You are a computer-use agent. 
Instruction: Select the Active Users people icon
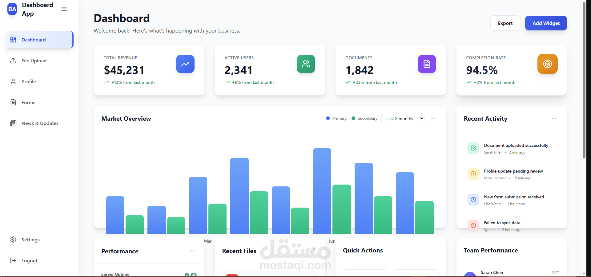click(x=306, y=64)
